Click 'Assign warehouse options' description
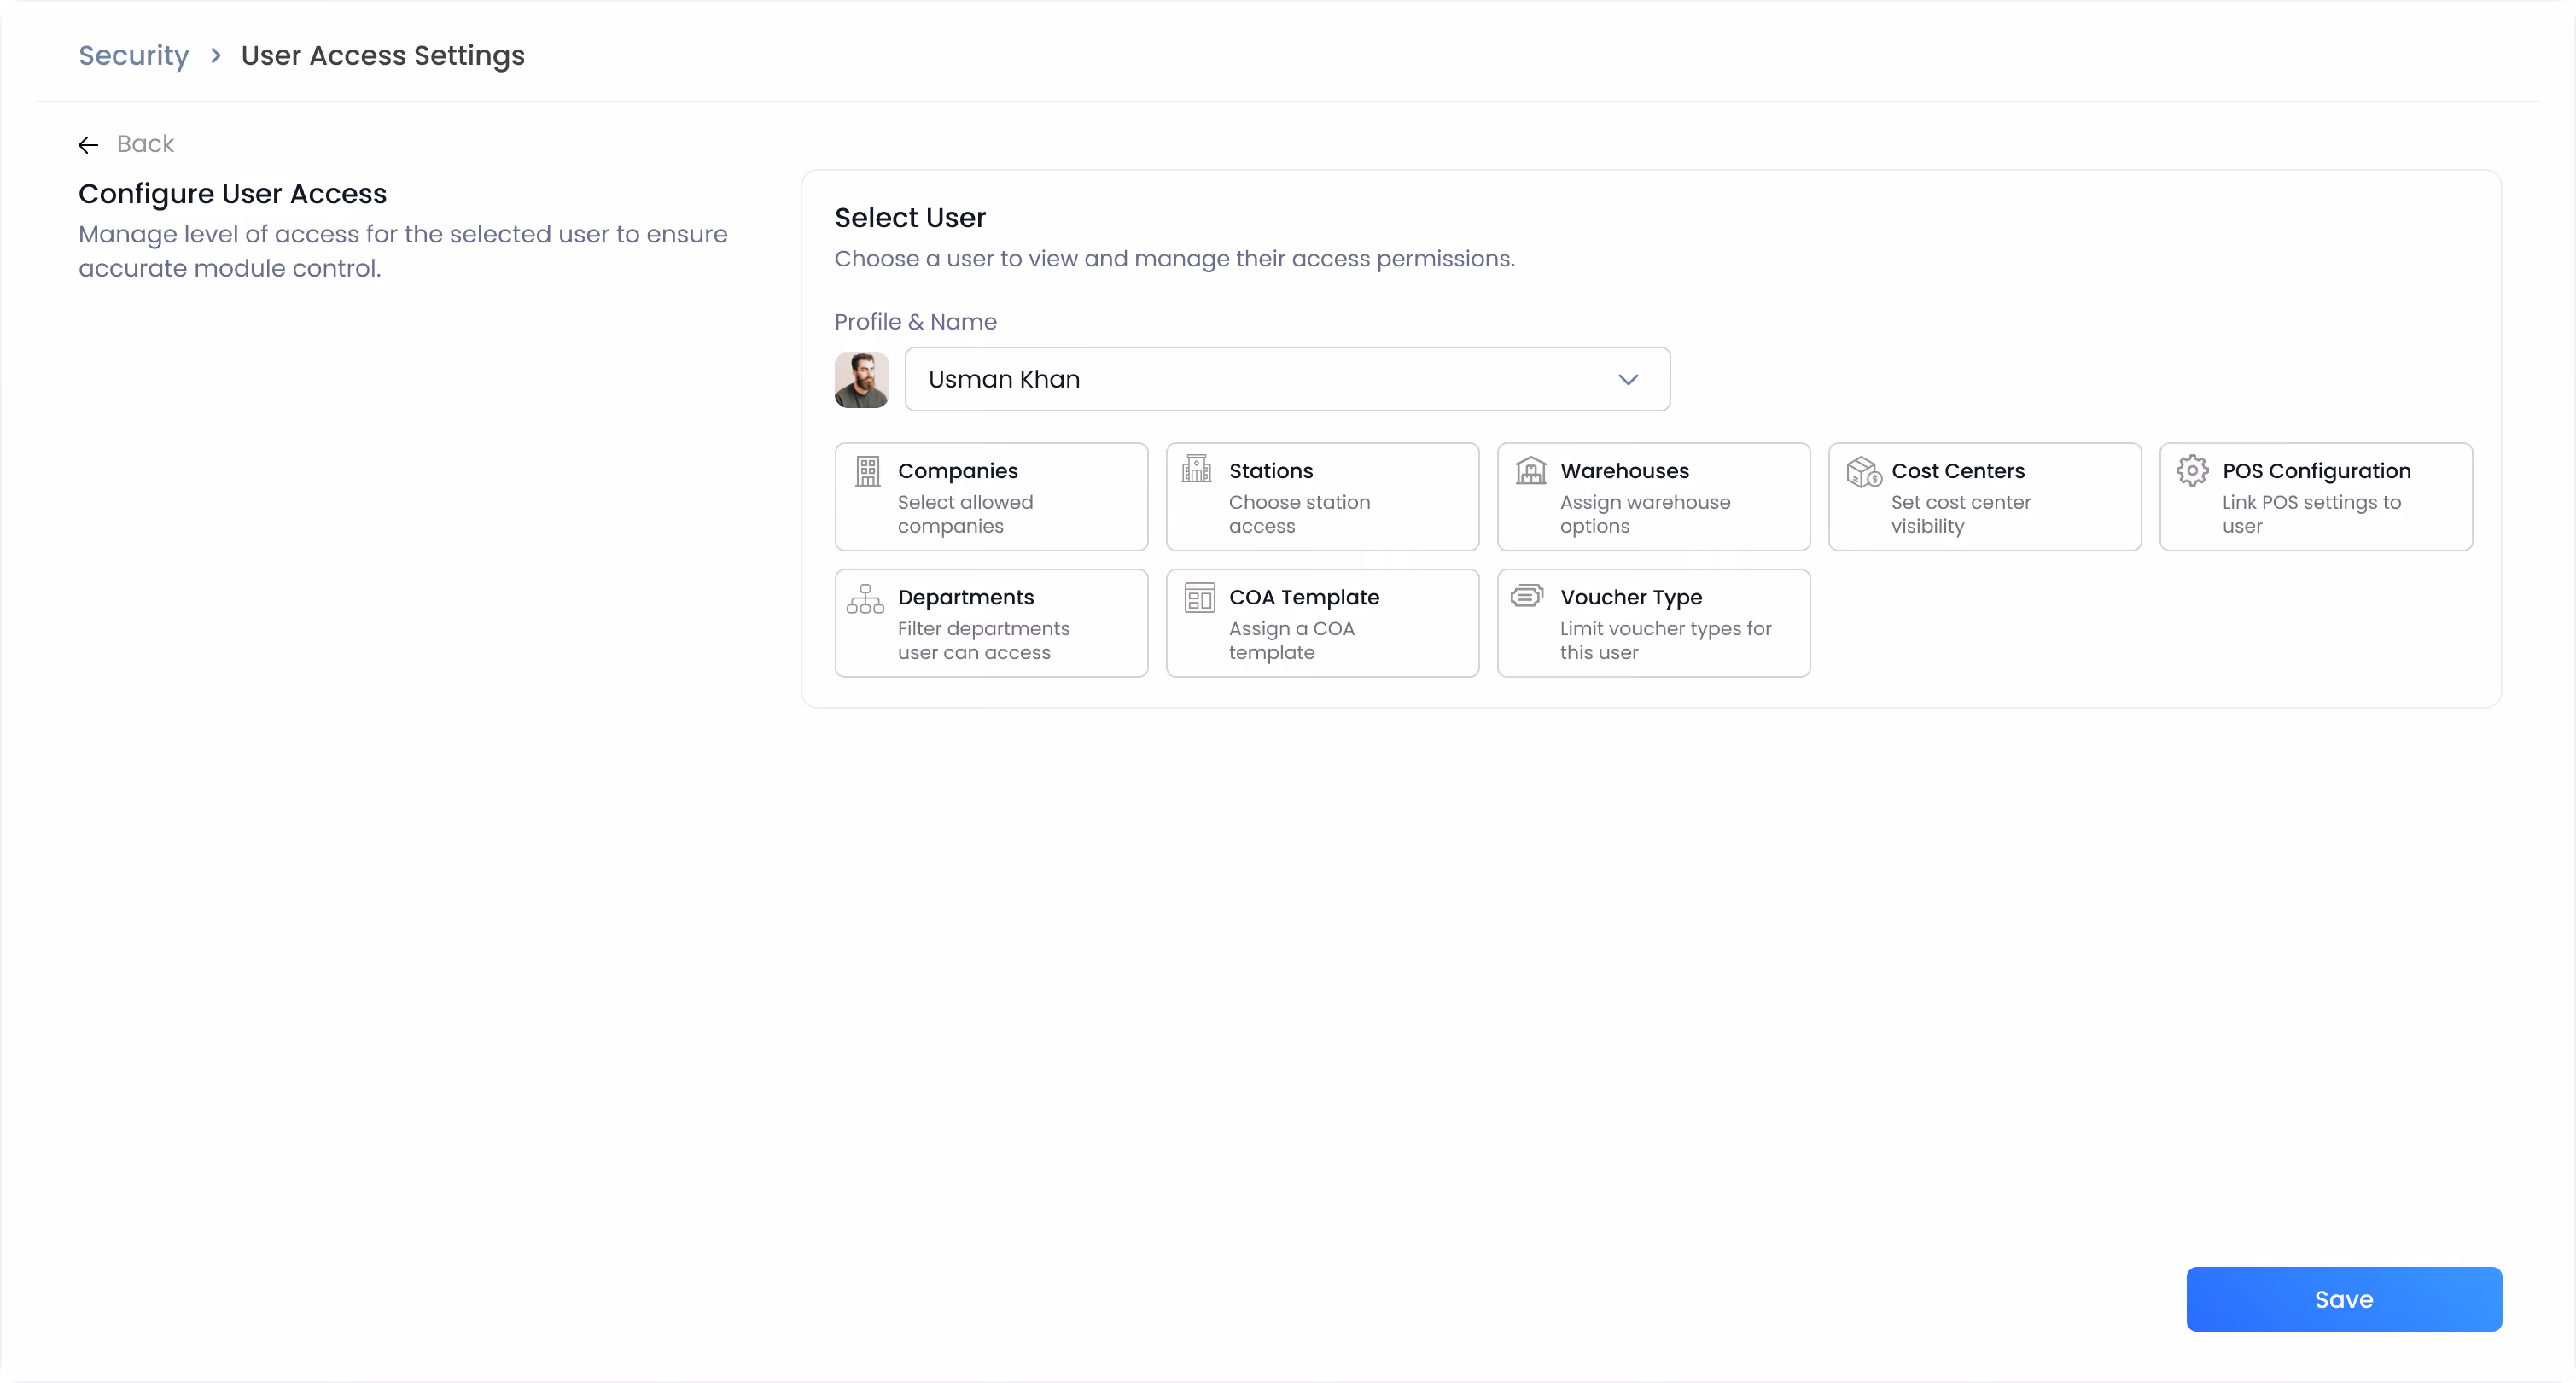This screenshot has height=1383, width=2576. tap(1644, 514)
